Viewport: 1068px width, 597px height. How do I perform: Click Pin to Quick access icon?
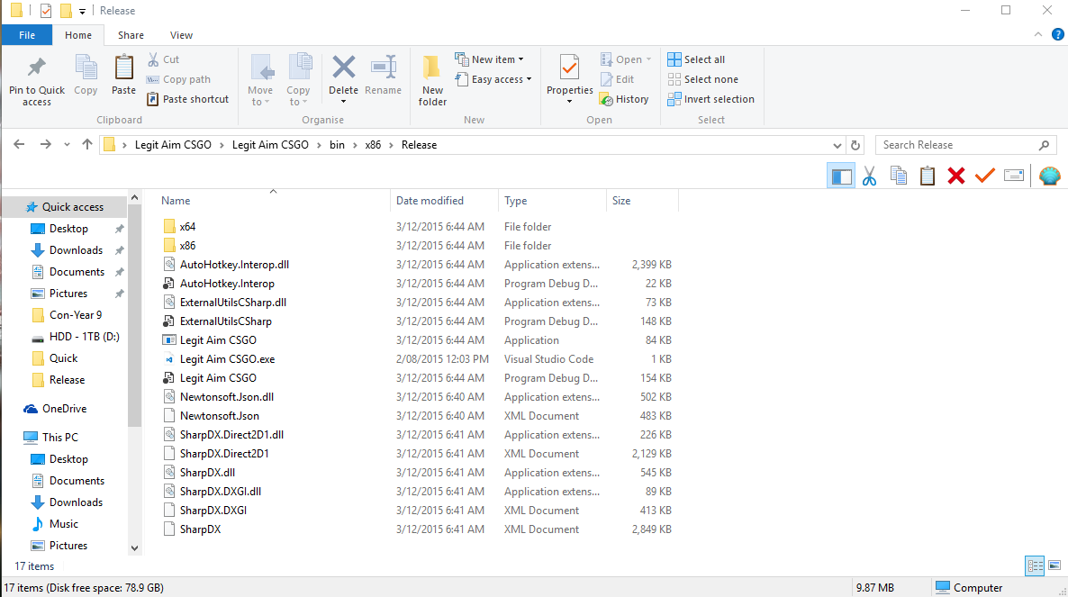(37, 68)
